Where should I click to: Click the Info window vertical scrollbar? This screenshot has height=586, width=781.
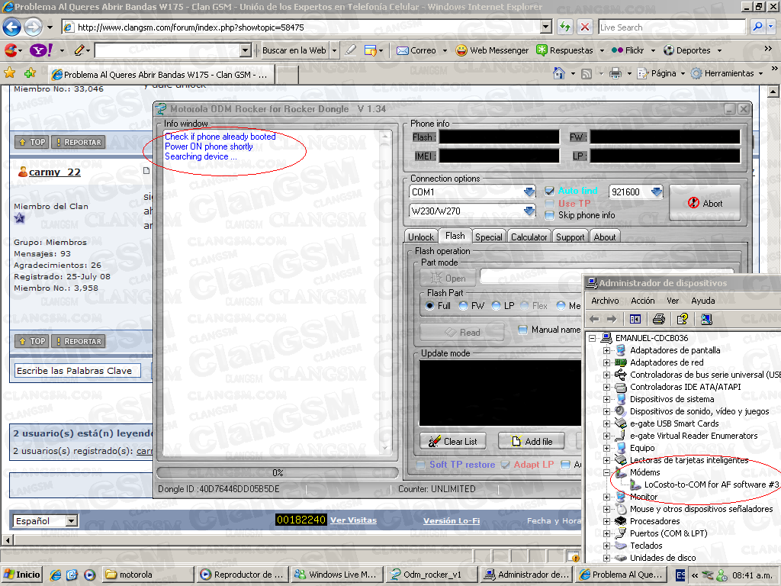[x=384, y=292]
